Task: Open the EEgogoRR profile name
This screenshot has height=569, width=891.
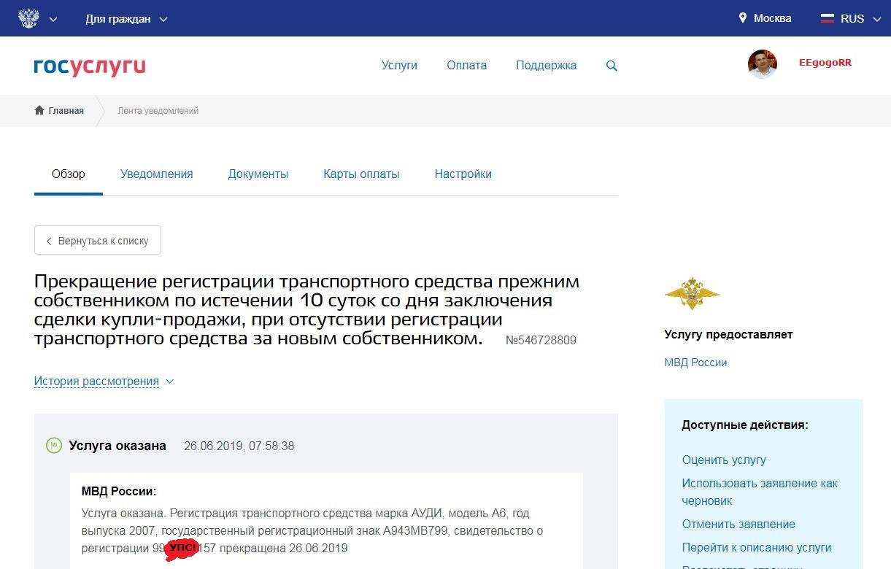Action: 825,63
